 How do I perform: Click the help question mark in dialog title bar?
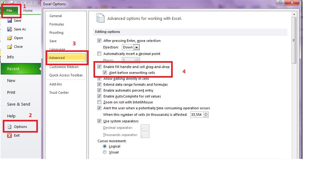coord(280,2)
